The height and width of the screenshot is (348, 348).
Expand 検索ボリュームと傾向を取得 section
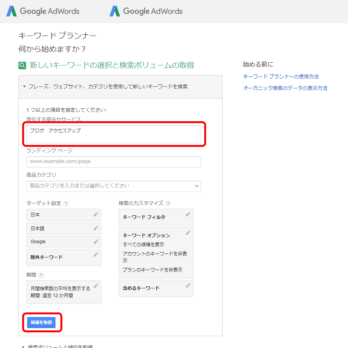coord(60,346)
